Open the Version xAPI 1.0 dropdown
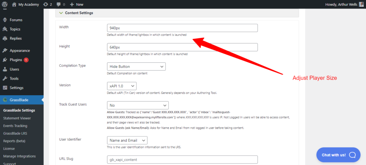The height and width of the screenshot is (165, 366). (122, 86)
